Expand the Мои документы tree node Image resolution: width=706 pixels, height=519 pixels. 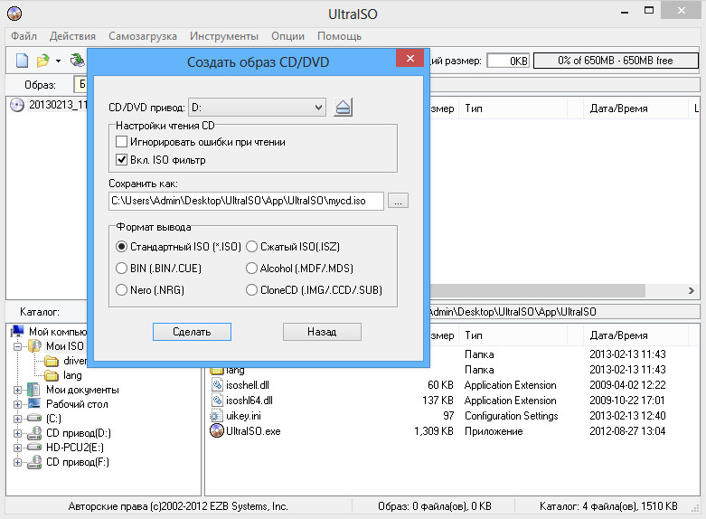click(x=18, y=390)
